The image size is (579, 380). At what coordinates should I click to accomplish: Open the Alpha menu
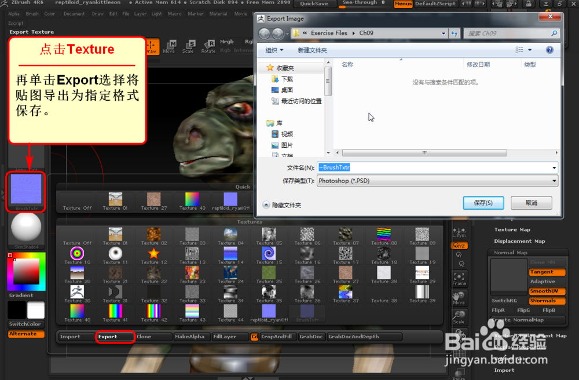(x=14, y=14)
